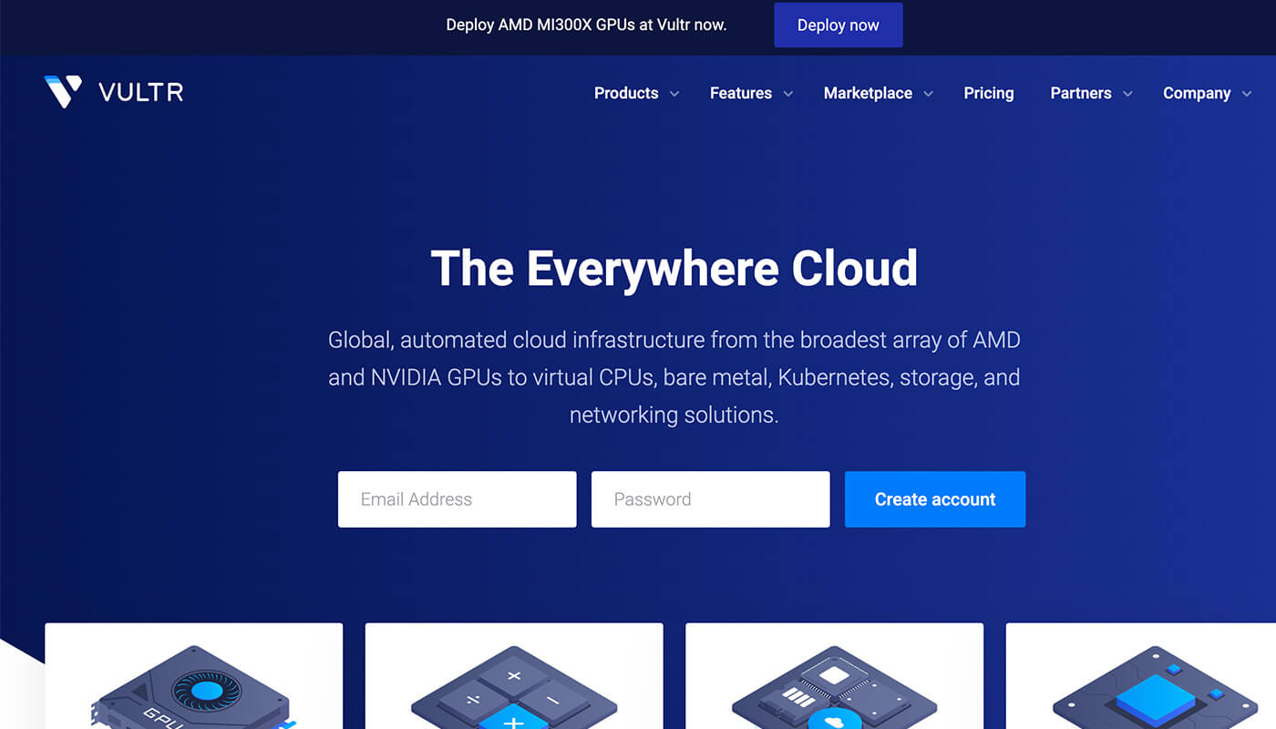Click the Deploy now button
The height and width of the screenshot is (729, 1276).
(x=839, y=25)
